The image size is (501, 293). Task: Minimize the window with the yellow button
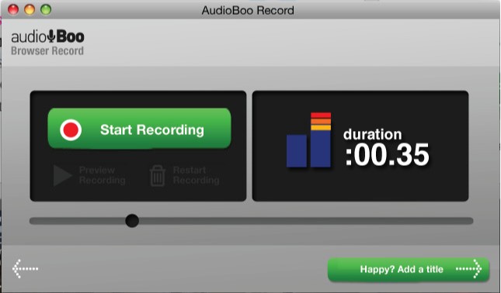(x=30, y=9)
